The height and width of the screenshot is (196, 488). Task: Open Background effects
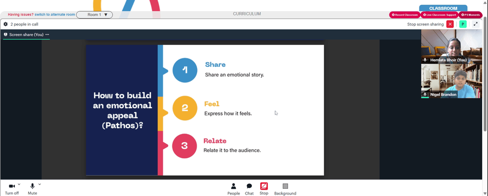click(285, 189)
